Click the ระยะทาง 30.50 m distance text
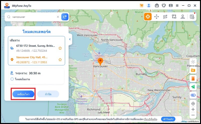201x124 pixels. (x=28, y=73)
